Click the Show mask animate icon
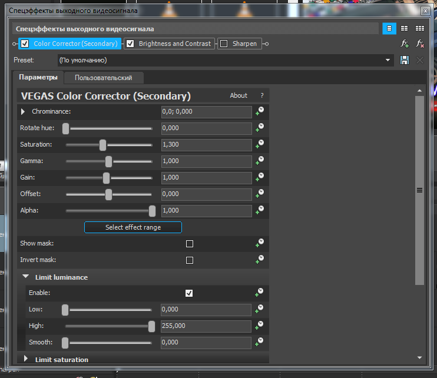 click(x=260, y=243)
